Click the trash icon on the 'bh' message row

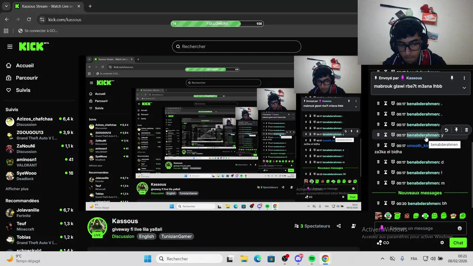(x=378, y=203)
